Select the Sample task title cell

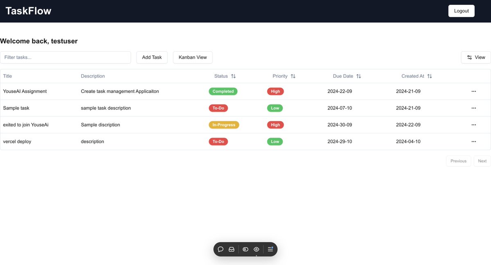[x=16, y=108]
